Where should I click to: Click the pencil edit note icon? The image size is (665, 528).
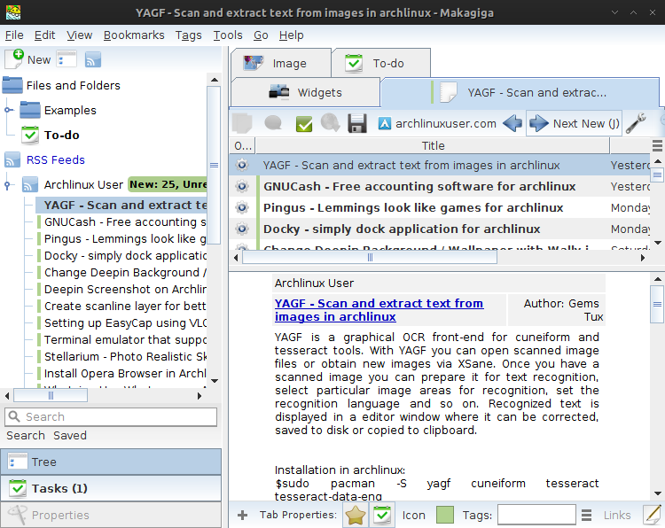[x=653, y=515]
